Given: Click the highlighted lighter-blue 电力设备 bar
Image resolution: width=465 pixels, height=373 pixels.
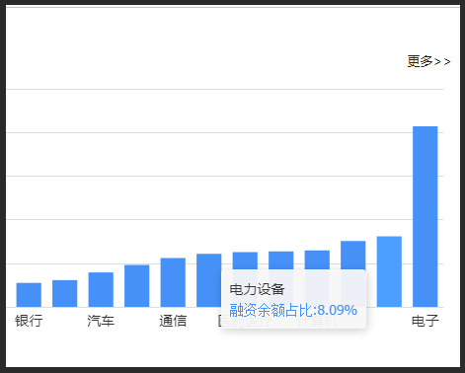Looking at the screenshot, I should click(x=389, y=271).
